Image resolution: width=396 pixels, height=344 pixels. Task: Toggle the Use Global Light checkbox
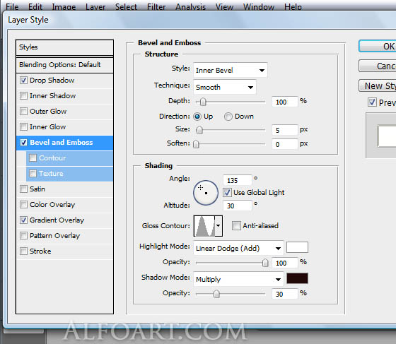point(227,192)
